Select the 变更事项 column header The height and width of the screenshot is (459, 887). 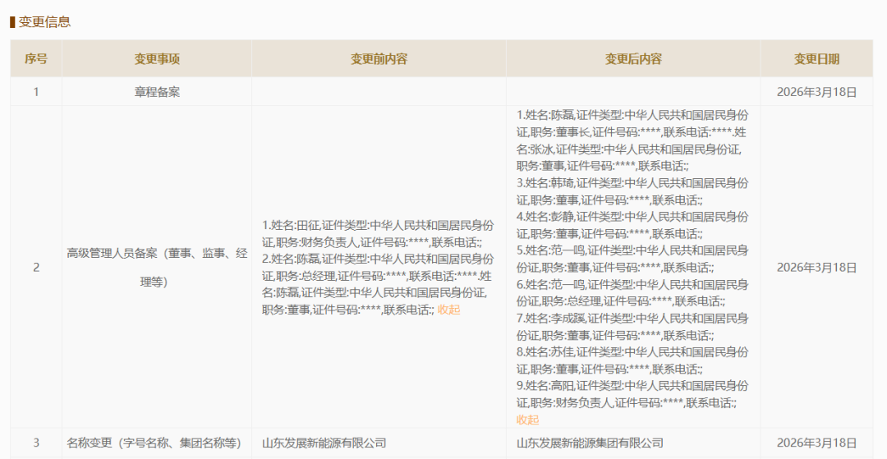point(157,59)
